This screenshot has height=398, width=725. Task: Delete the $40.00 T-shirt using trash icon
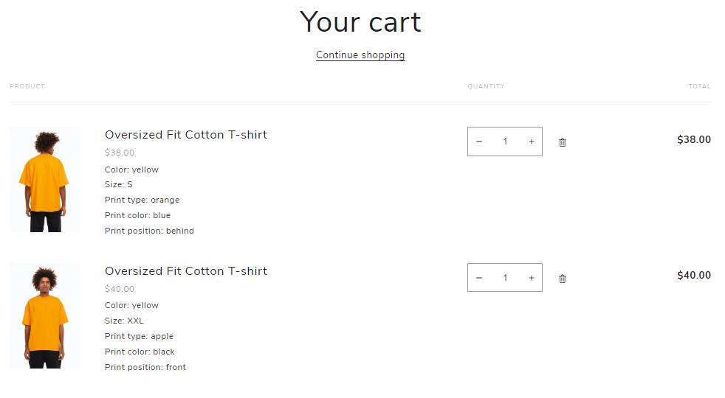click(x=563, y=279)
